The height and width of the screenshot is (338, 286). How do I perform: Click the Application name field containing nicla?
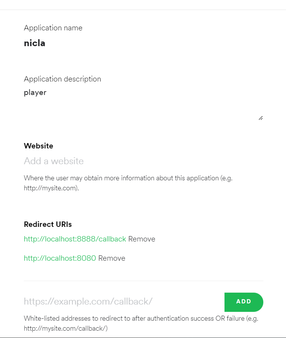(x=35, y=43)
